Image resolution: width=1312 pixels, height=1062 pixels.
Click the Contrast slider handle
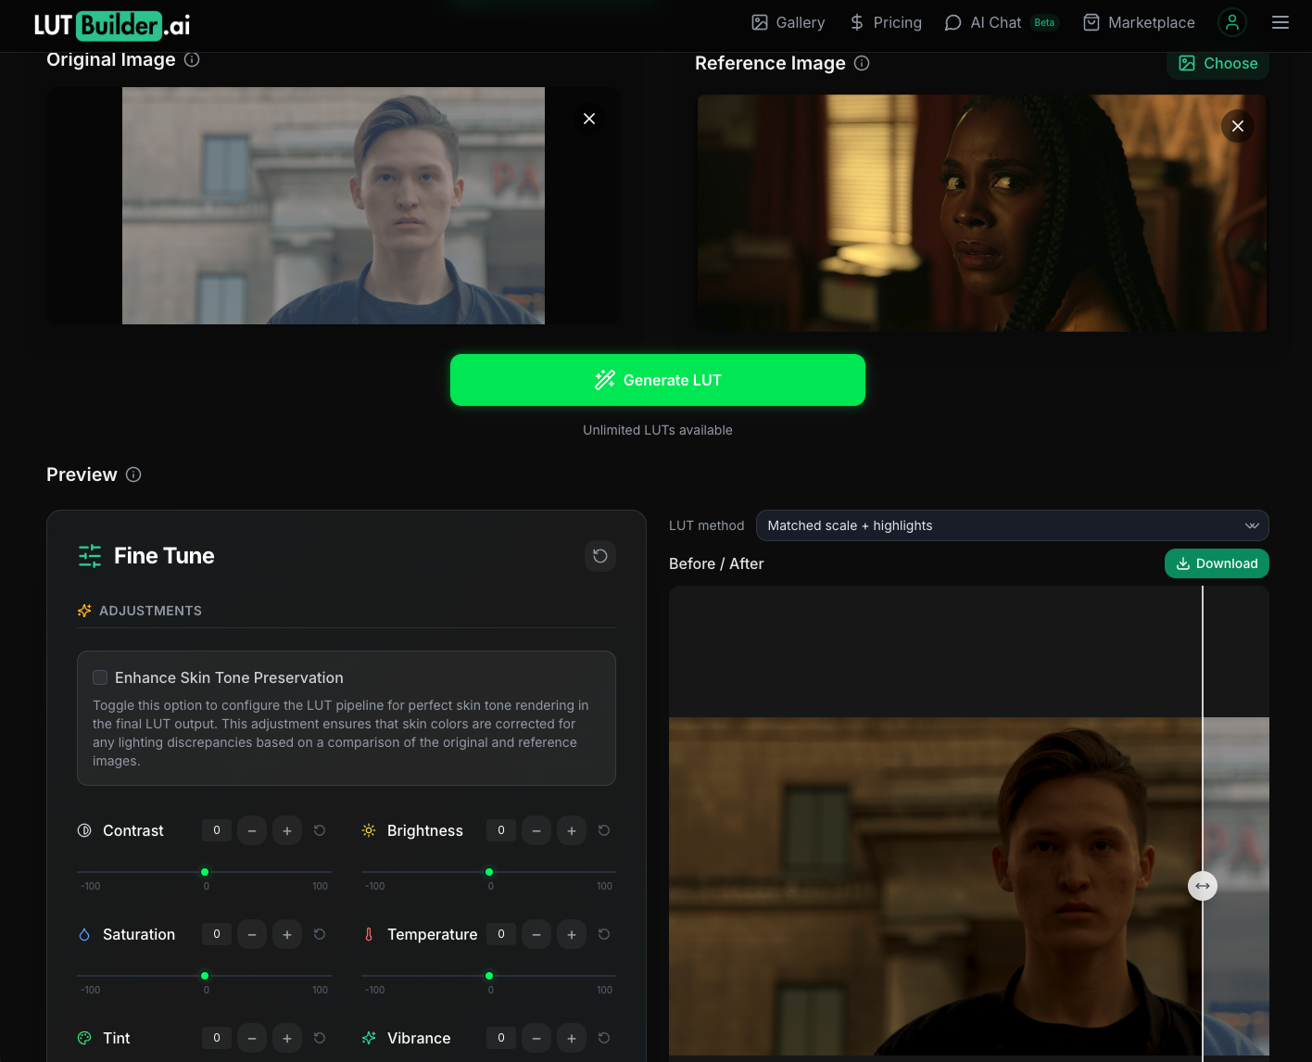[x=205, y=872]
